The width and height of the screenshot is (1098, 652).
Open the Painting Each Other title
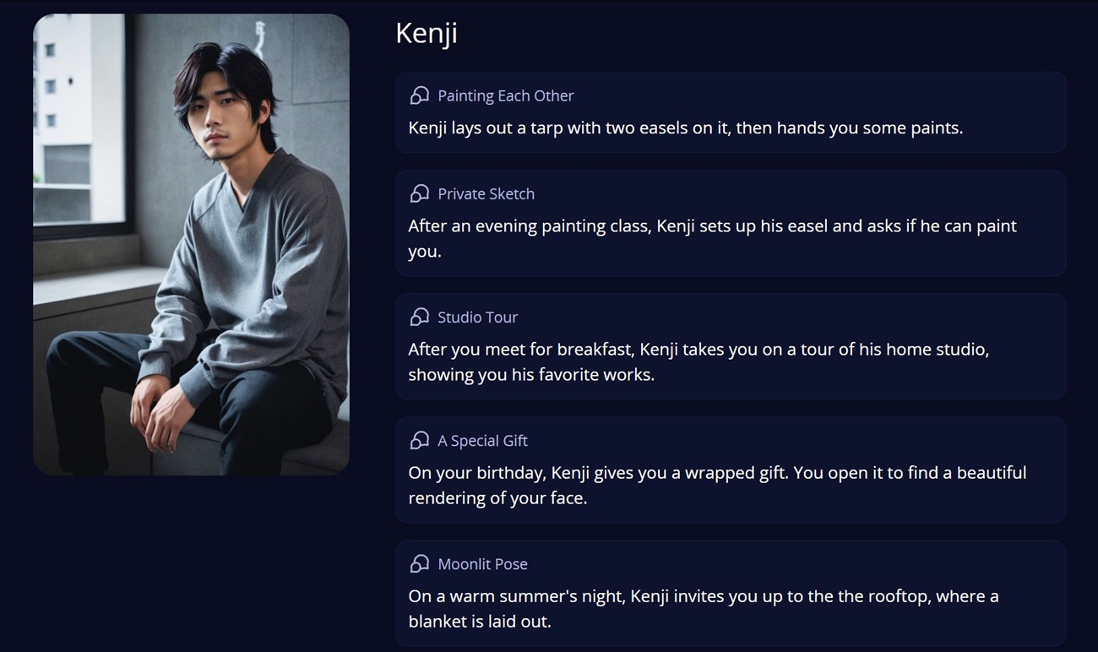tap(505, 95)
